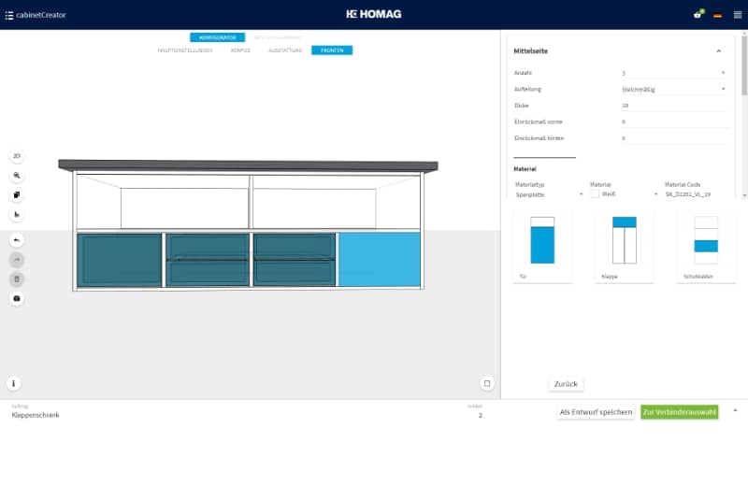This screenshot has height=486, width=748.
Task: Select the leftmost dark door front
Action: pyautogui.click(x=120, y=260)
